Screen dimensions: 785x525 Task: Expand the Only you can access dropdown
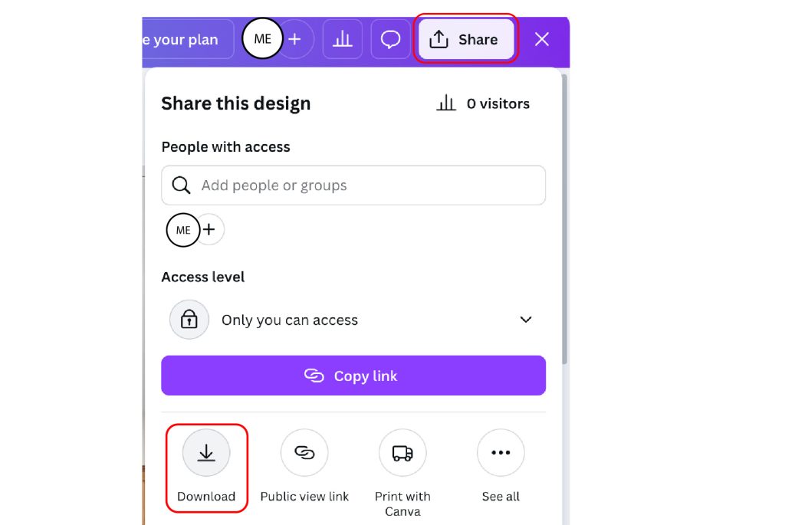point(353,320)
